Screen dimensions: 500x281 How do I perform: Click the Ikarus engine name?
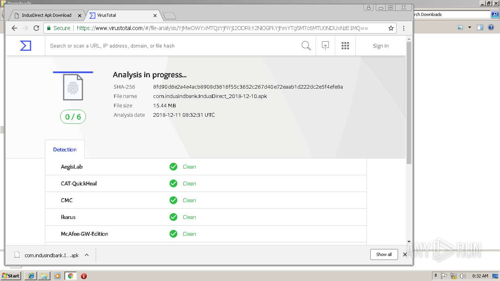(68, 217)
